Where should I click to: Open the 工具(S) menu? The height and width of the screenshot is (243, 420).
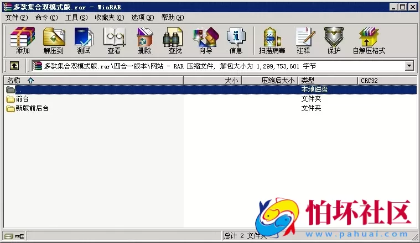[x=76, y=18]
